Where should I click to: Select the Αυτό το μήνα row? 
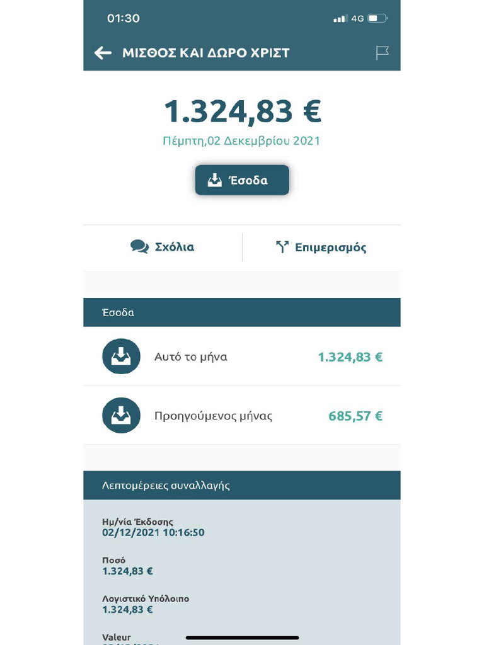242,357
